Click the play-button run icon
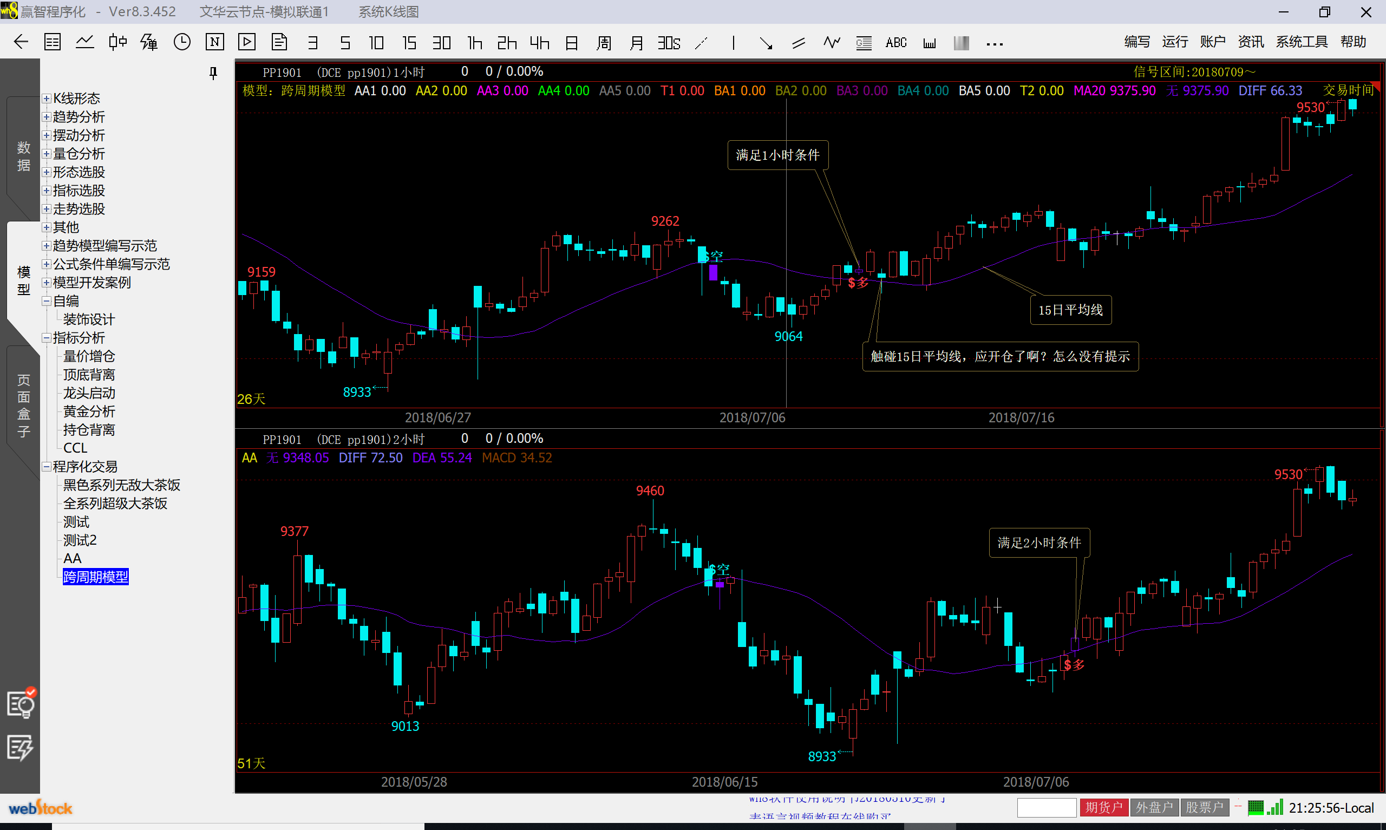The image size is (1386, 830). (246, 42)
